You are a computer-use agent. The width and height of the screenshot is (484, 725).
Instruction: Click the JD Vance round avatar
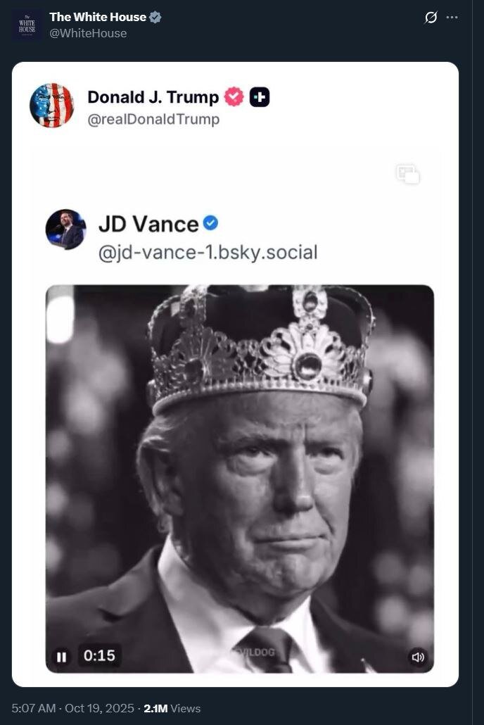pos(65,229)
